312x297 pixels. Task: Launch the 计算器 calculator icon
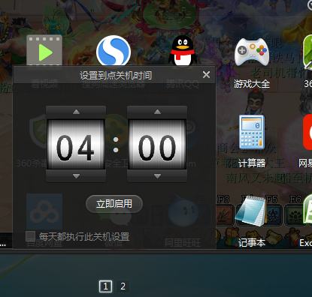[252, 132]
